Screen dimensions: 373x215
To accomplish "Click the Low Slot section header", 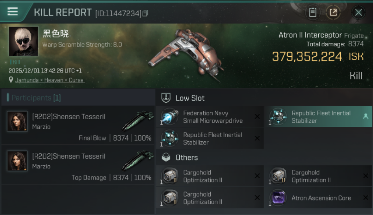I will pos(190,98).
